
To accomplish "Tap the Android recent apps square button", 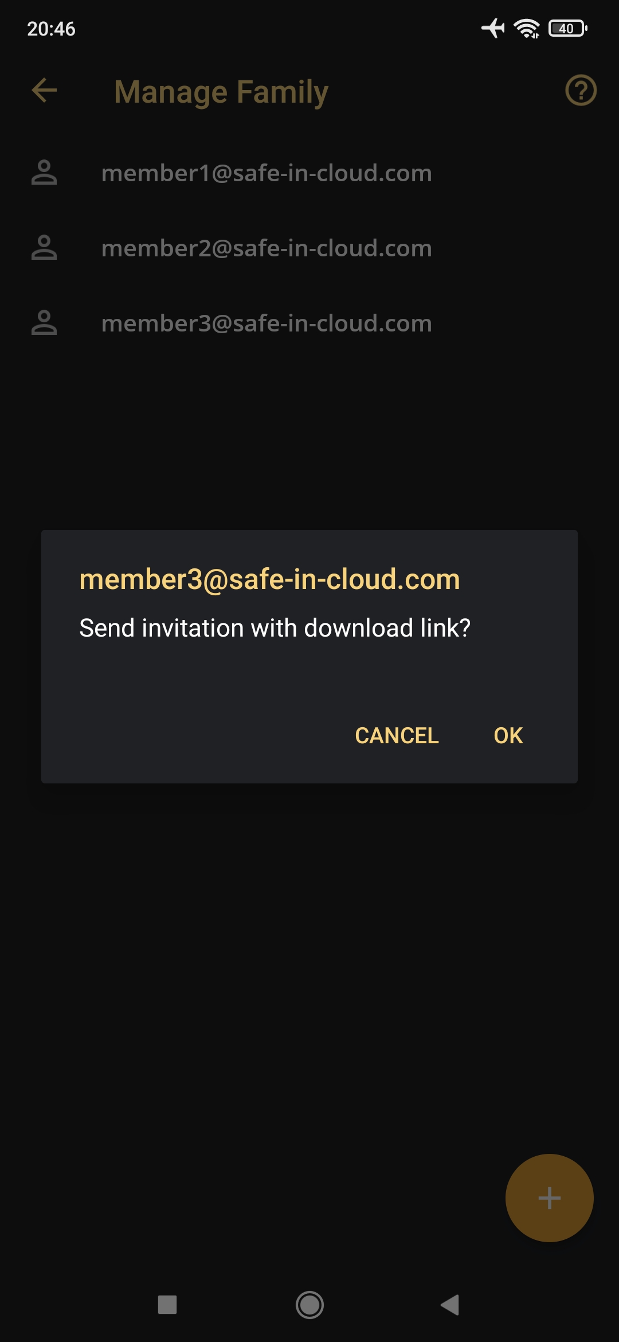I will pyautogui.click(x=167, y=1305).
